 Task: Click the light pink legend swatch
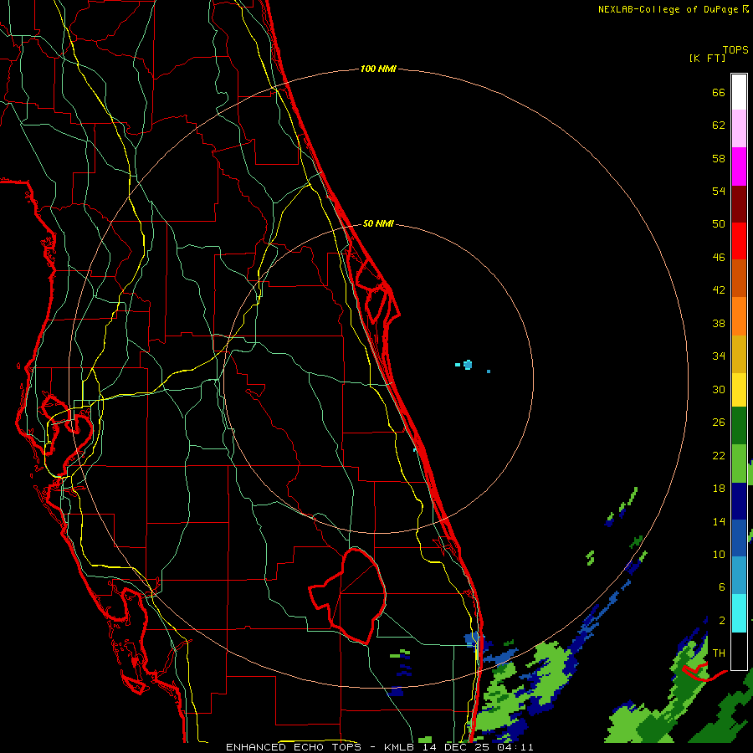739,128
